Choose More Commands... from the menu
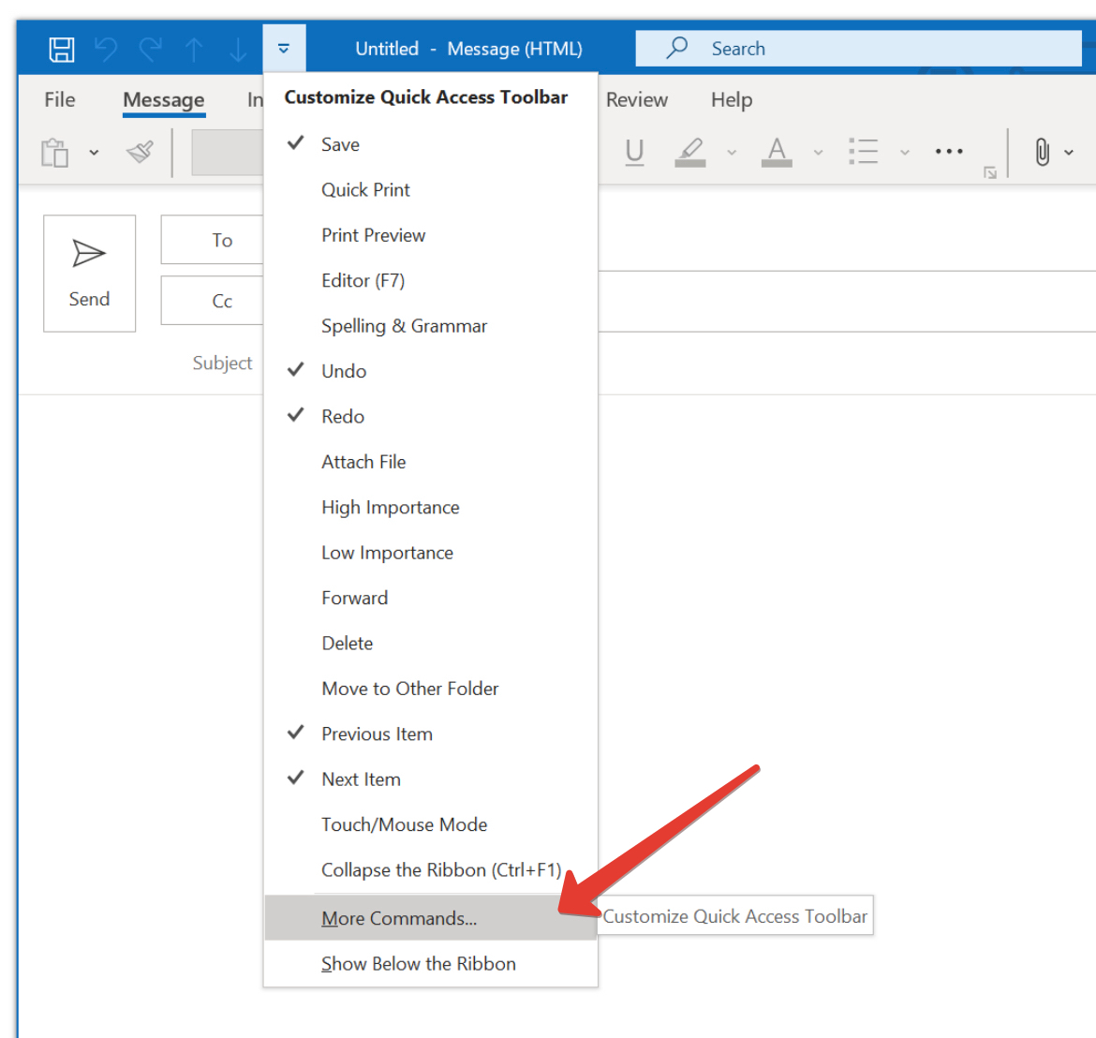The height and width of the screenshot is (1038, 1096). (x=399, y=918)
